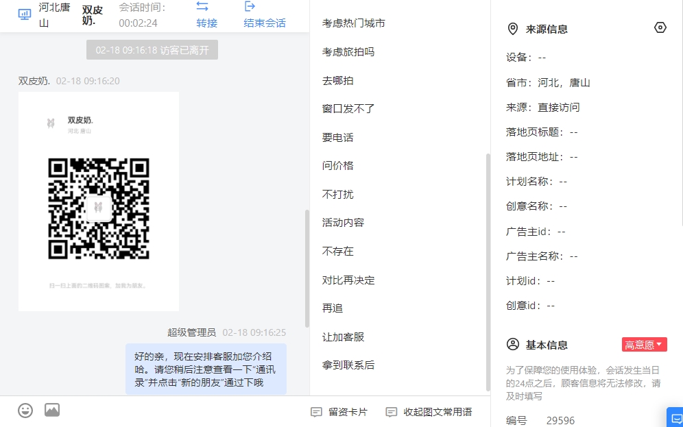
Task: Select quick phrase 拿到联系后
Action: click(348, 365)
